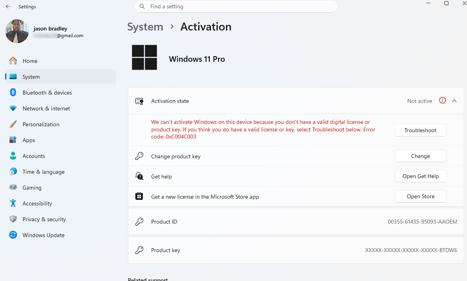Open Privacy & security settings
Screen dimensions: 467x281
point(61,219)
